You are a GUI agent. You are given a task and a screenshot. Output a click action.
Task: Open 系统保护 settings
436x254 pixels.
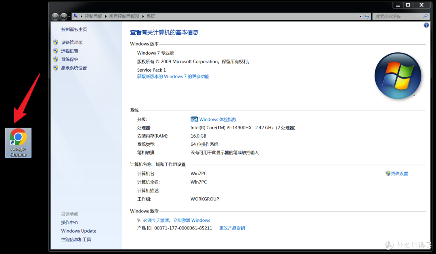tap(69, 59)
